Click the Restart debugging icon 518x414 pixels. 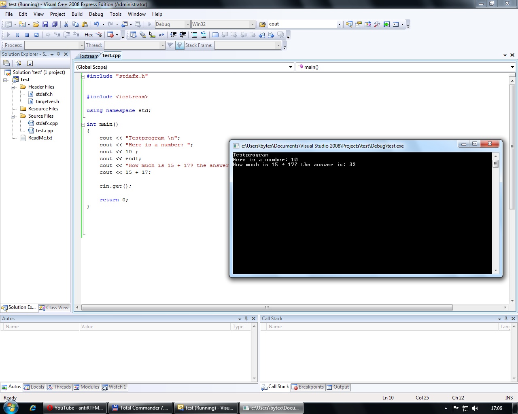(36, 35)
